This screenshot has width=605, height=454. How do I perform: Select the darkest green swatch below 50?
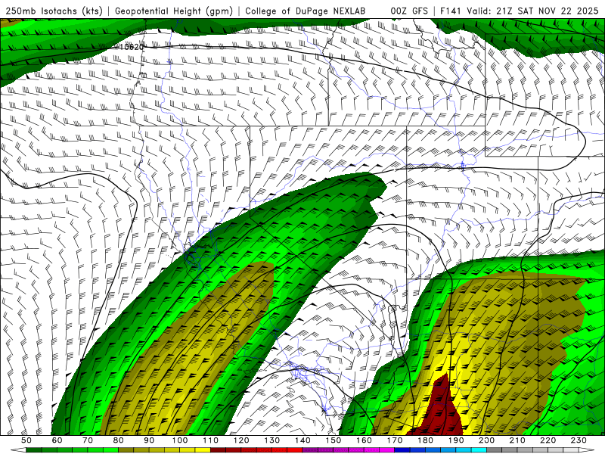point(33,449)
